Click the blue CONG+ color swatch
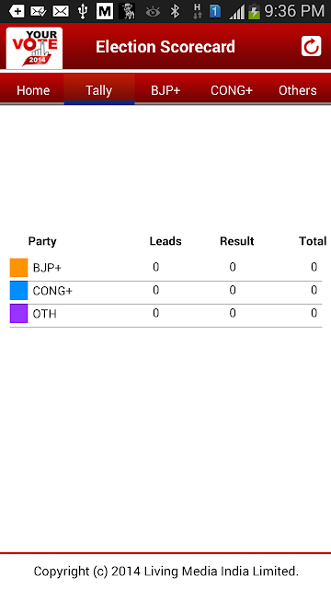The width and height of the screenshot is (331, 589). pos(18,291)
